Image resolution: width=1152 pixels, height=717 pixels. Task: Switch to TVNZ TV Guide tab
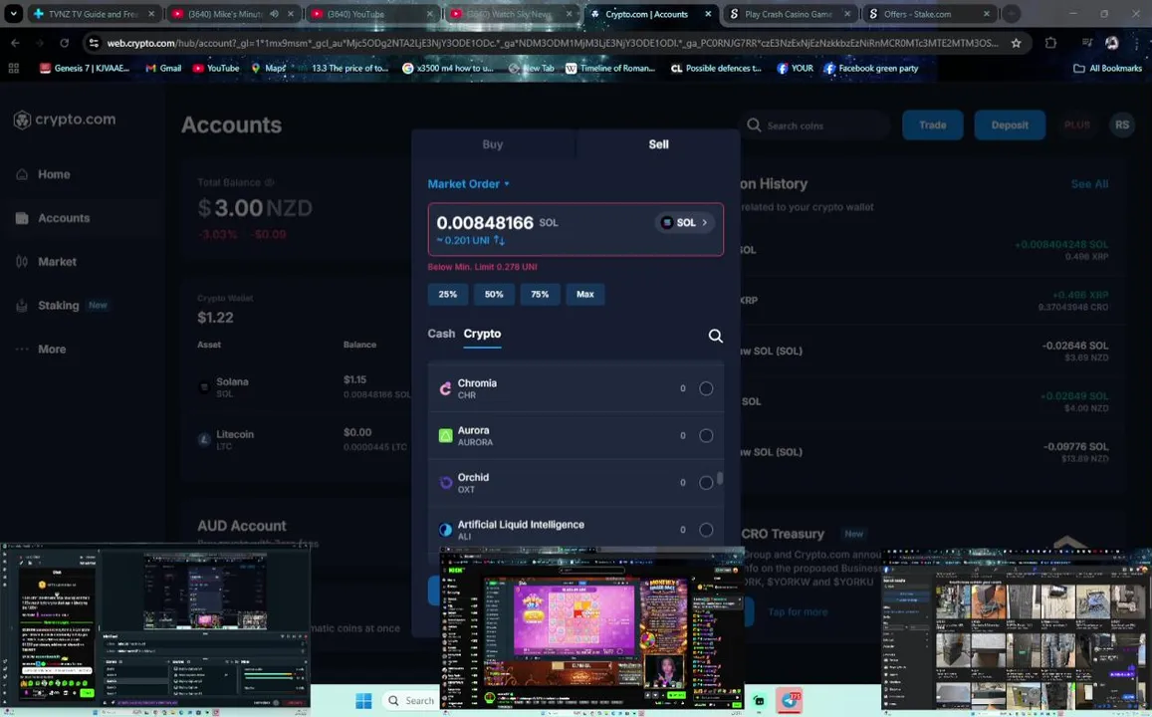[94, 14]
